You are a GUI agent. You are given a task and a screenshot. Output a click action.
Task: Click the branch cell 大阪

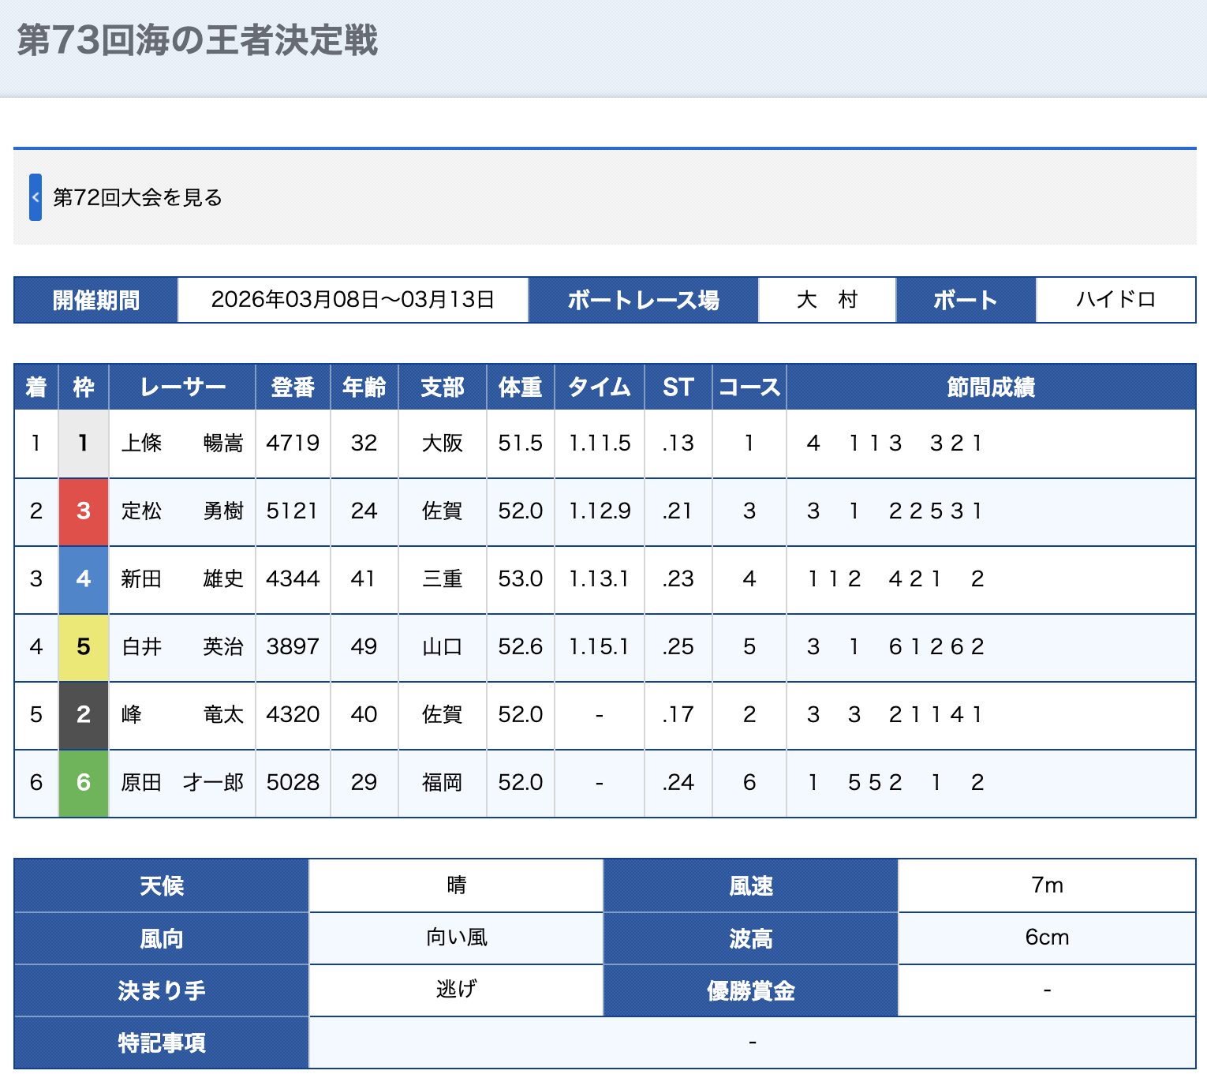443,444
